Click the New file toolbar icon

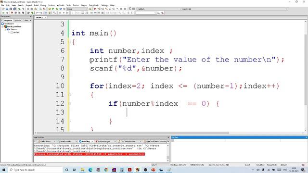(3, 9)
